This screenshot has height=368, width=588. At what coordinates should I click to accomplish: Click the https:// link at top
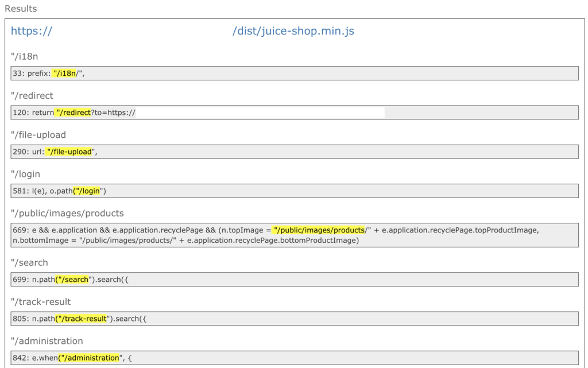pyautogui.click(x=32, y=31)
